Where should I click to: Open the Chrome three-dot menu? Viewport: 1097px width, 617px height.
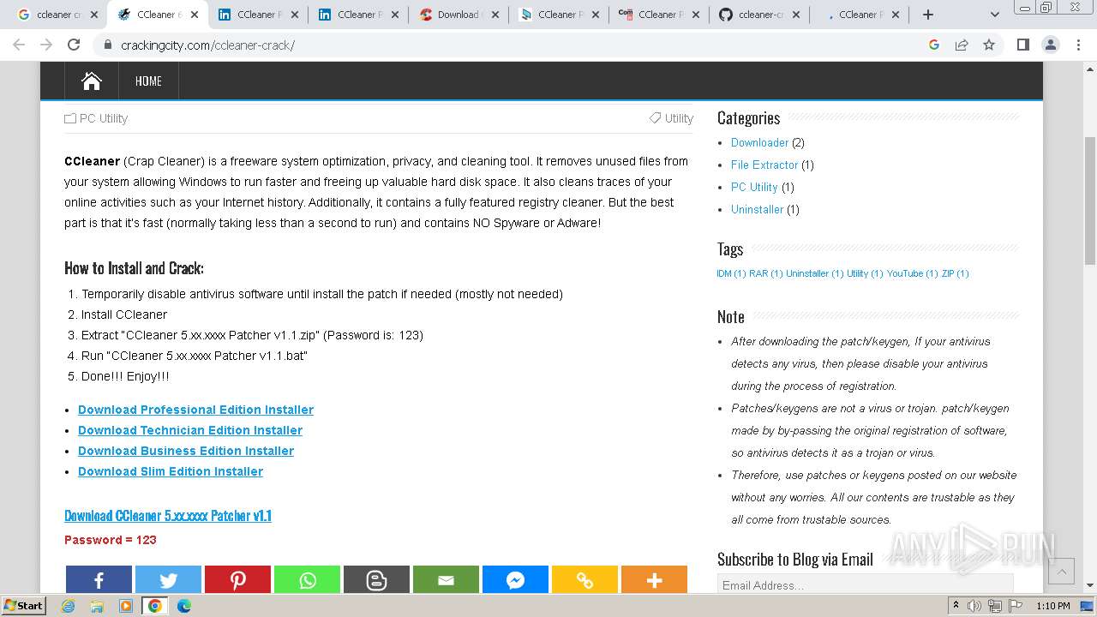(x=1077, y=45)
